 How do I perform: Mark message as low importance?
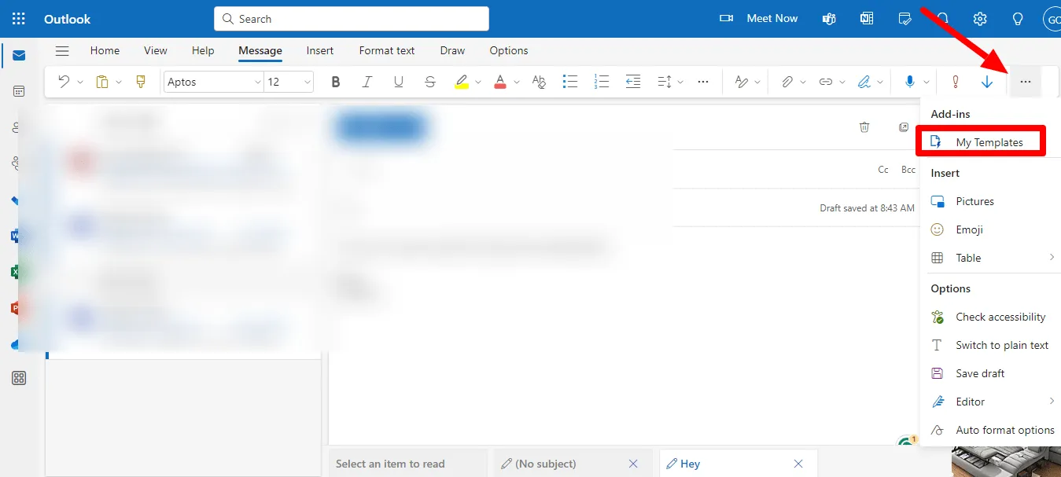(987, 82)
